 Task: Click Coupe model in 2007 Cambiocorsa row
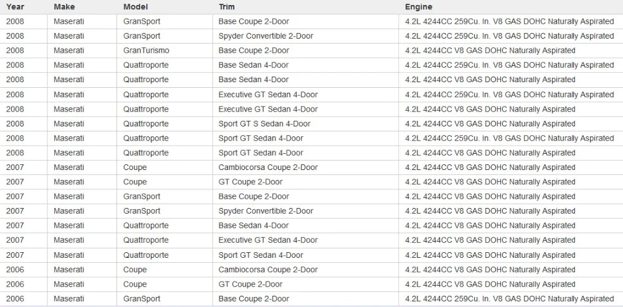click(x=135, y=168)
